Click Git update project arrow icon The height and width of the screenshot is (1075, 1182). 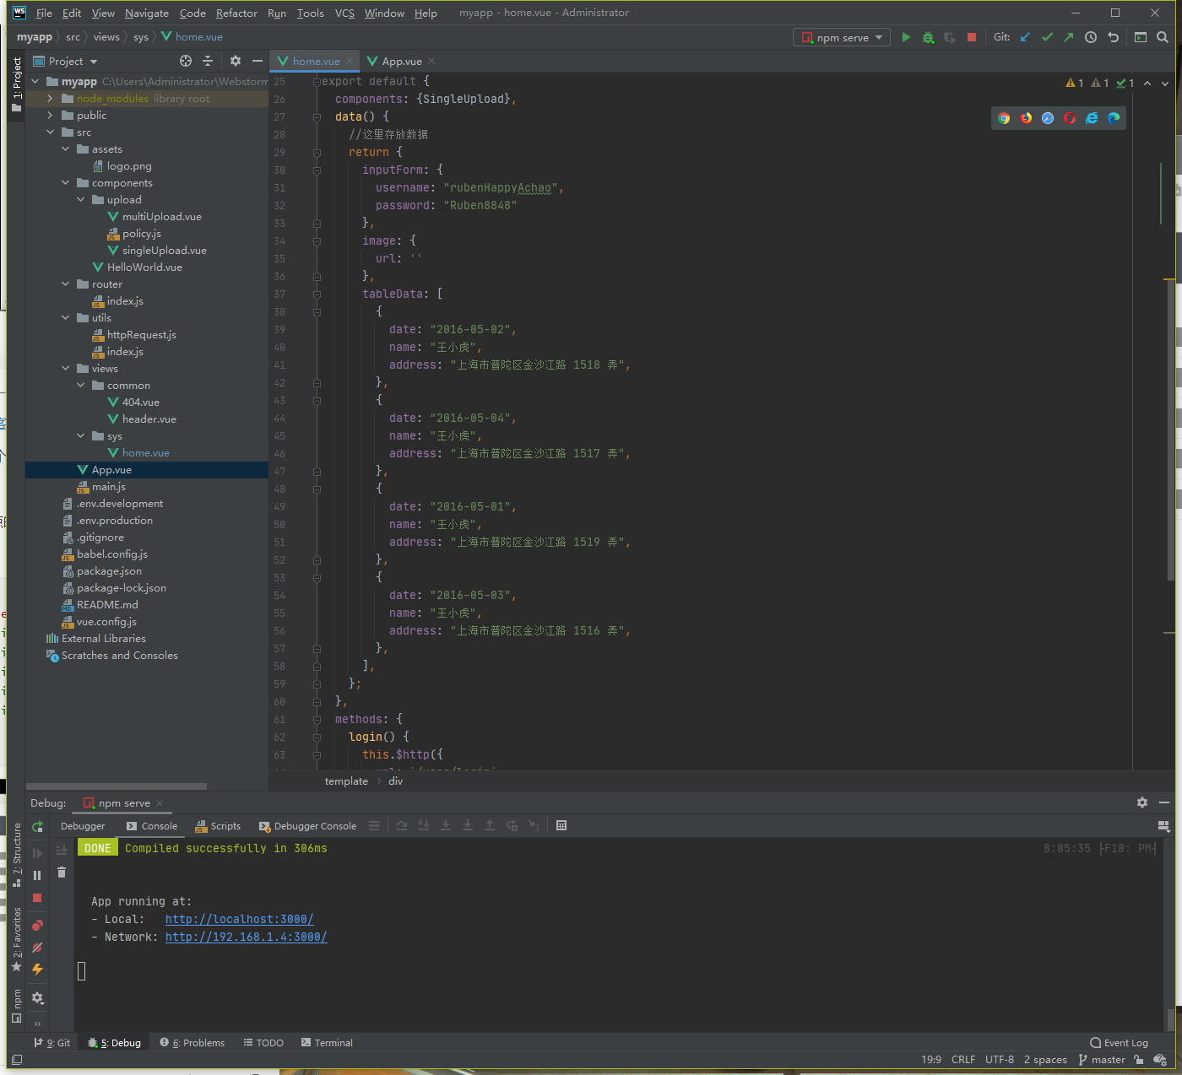coord(1025,37)
